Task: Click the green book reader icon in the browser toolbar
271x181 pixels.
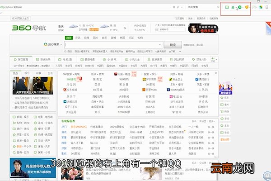Action: (227, 7)
